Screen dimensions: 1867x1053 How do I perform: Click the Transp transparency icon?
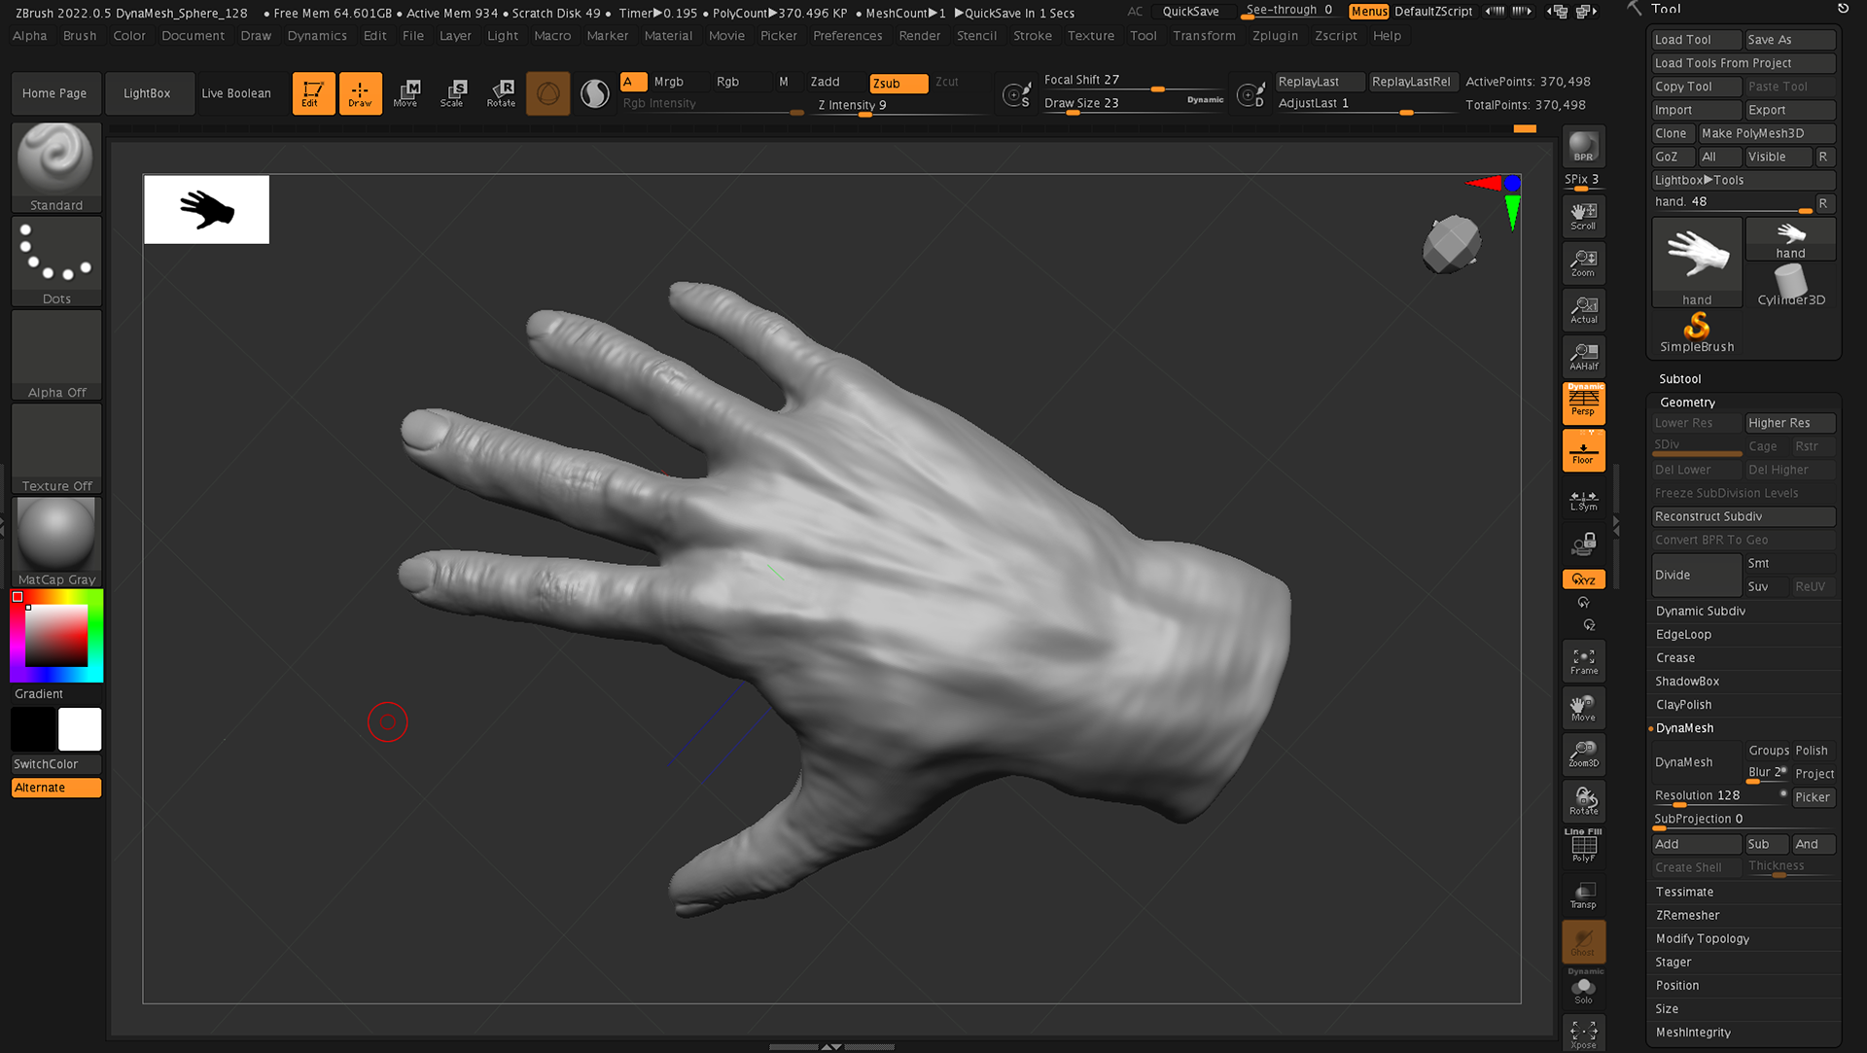pos(1583,895)
